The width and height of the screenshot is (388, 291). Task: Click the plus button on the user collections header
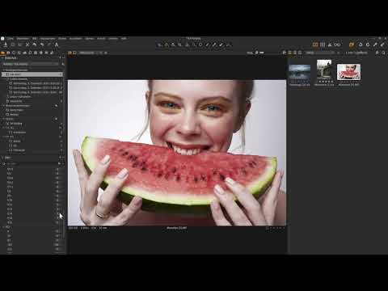56,106
